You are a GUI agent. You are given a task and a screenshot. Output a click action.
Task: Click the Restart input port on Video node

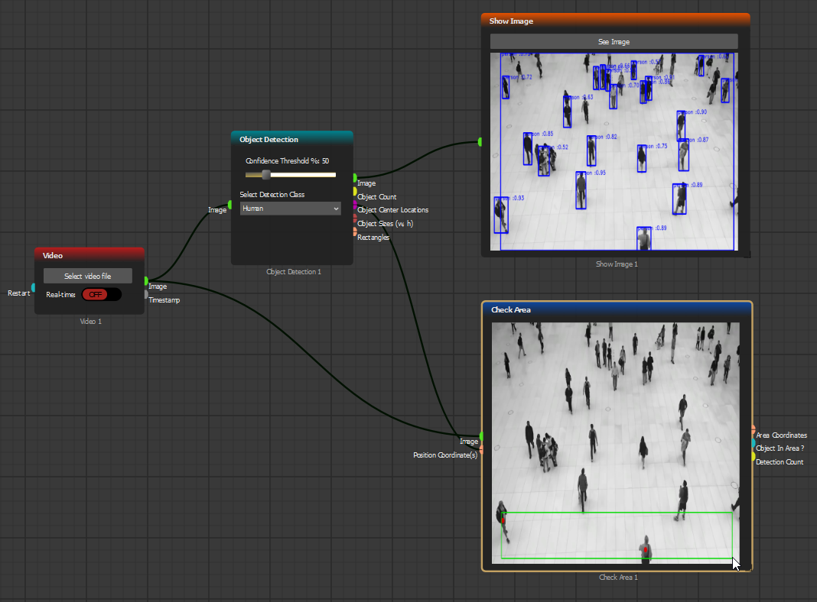33,287
